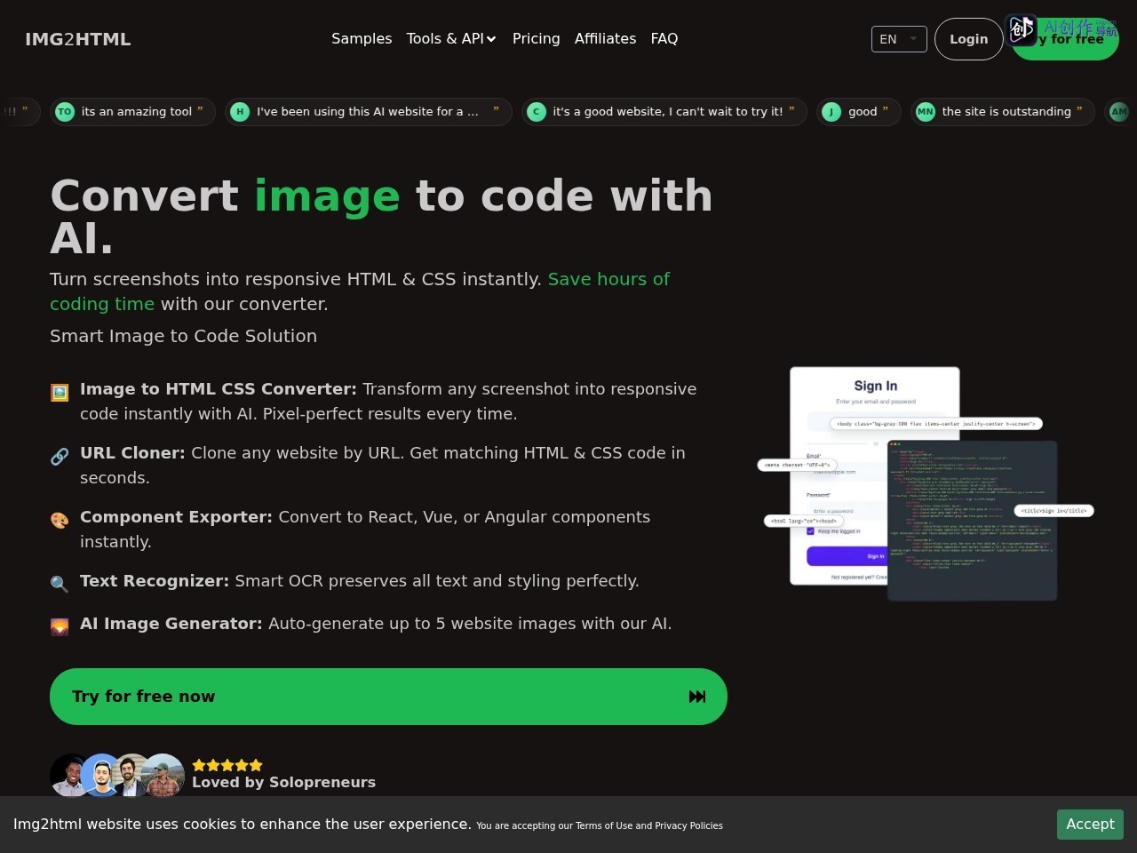Screen dimensions: 1137x853
Task: Open the IMG2HTML home logo
Action: tap(78, 39)
